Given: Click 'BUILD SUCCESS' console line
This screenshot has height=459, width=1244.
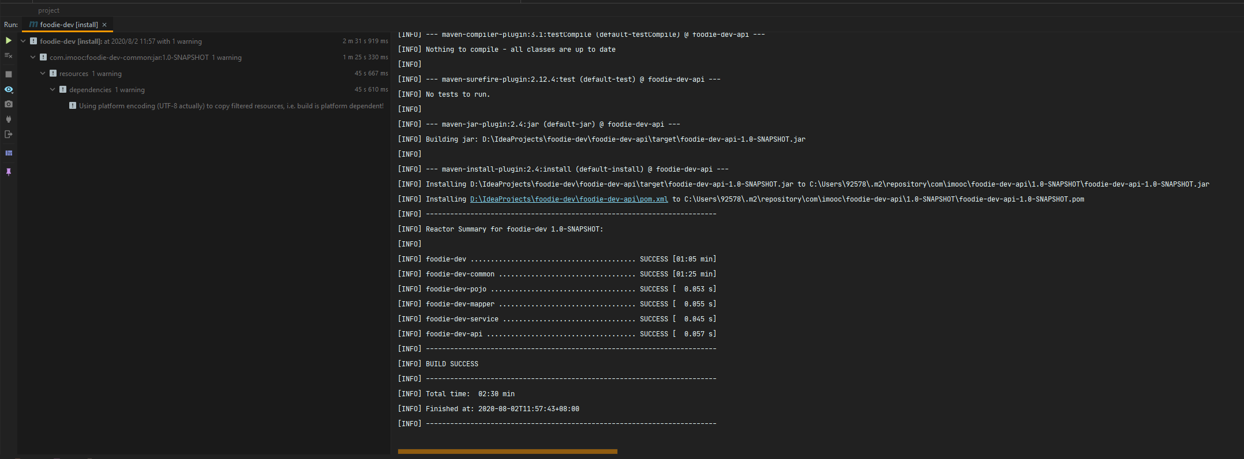Looking at the screenshot, I should click(438, 364).
